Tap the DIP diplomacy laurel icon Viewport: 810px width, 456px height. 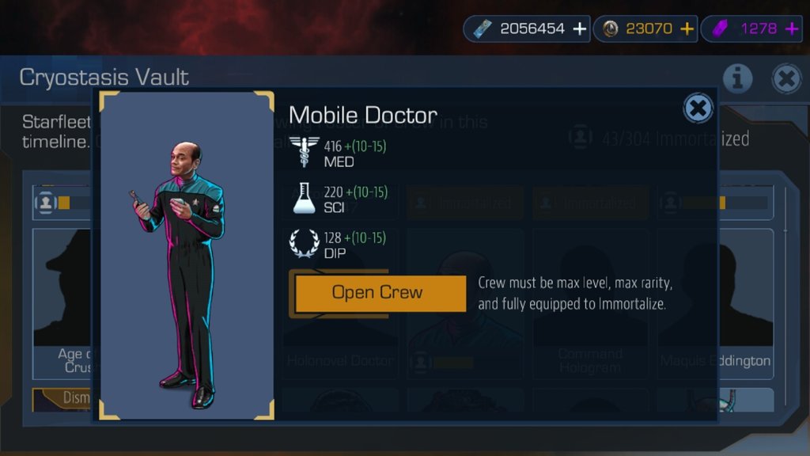(304, 243)
